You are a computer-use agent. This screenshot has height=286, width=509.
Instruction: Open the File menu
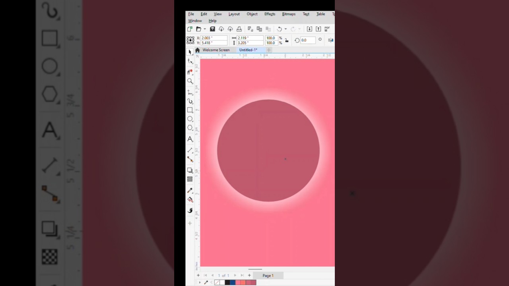pos(191,14)
